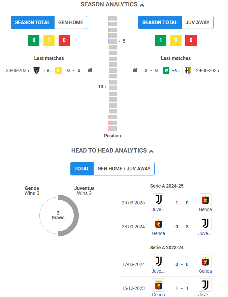Collapse the Season Analytics section

point(142,5)
